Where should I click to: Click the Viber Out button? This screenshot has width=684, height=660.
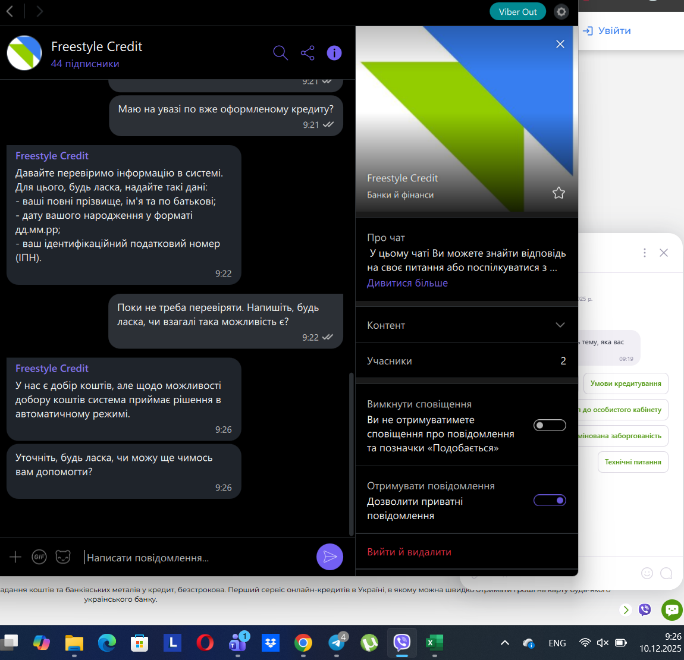point(517,12)
